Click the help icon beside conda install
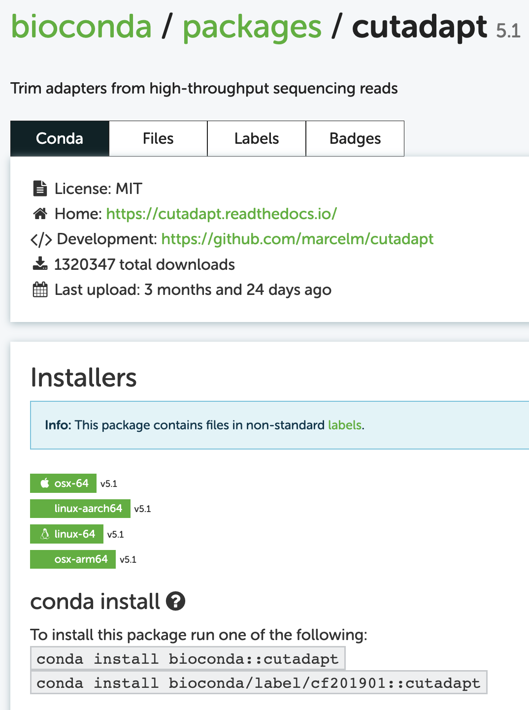 coord(175,601)
